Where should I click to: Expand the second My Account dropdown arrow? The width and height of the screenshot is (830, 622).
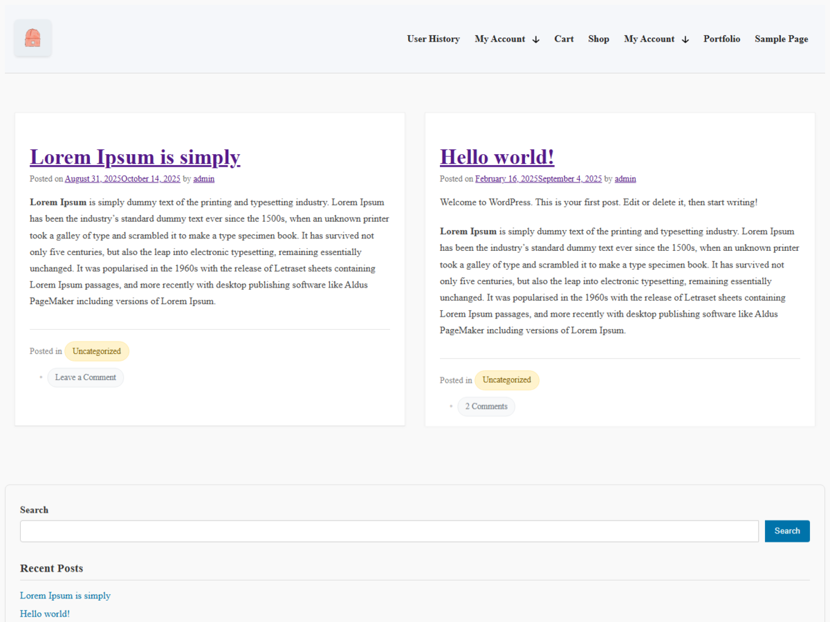[x=685, y=39]
